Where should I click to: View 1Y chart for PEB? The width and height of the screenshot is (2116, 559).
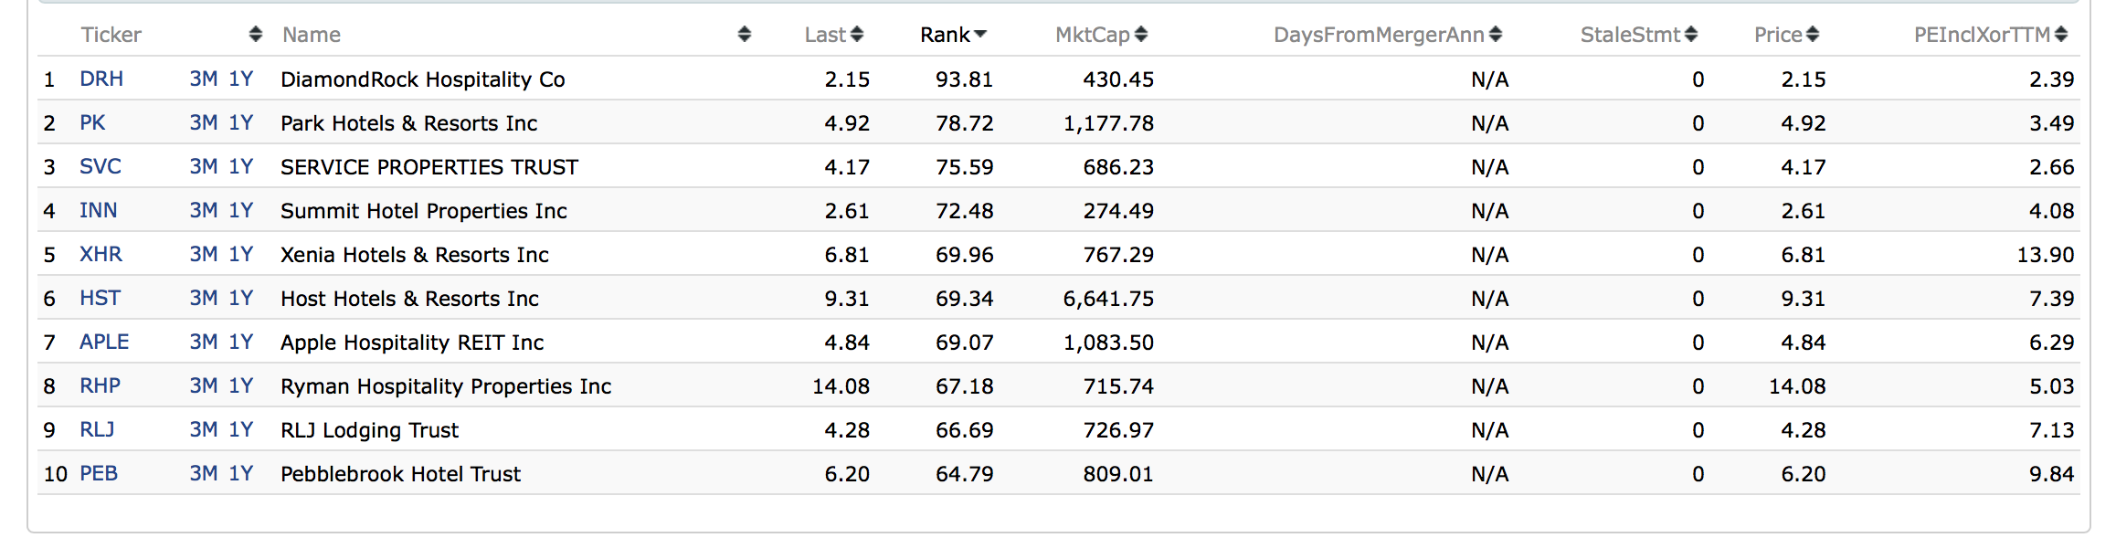point(240,474)
